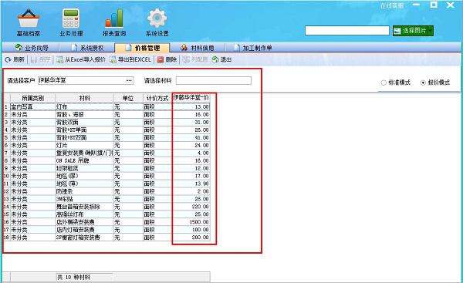This screenshot has height=283, width=463.
Task: Select the 桁架租赁 material cell
Action: point(84,168)
